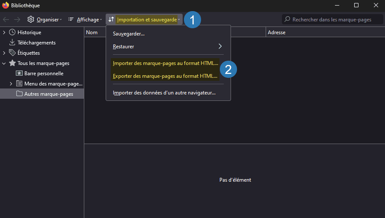The image size is (385, 218).
Task: Click the Organiser gear icon
Action: (x=31, y=19)
